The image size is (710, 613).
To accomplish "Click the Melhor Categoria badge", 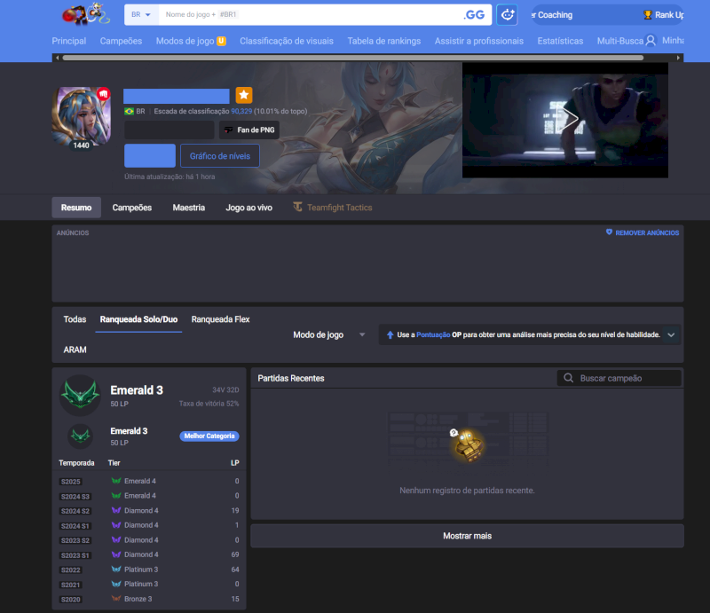I will [x=209, y=436].
